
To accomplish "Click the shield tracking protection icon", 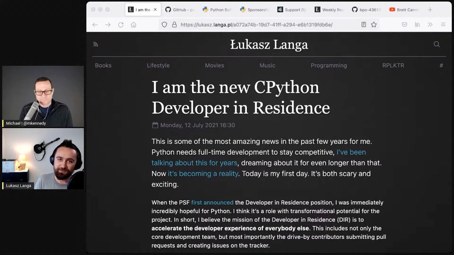I will pyautogui.click(x=164, y=25).
